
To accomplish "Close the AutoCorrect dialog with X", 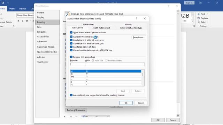I will (145, 18).
